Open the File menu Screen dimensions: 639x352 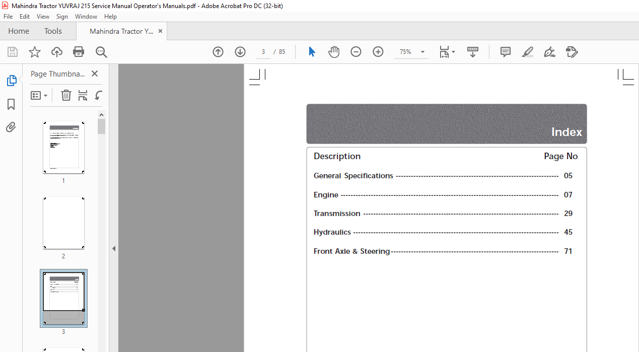pyautogui.click(x=8, y=17)
